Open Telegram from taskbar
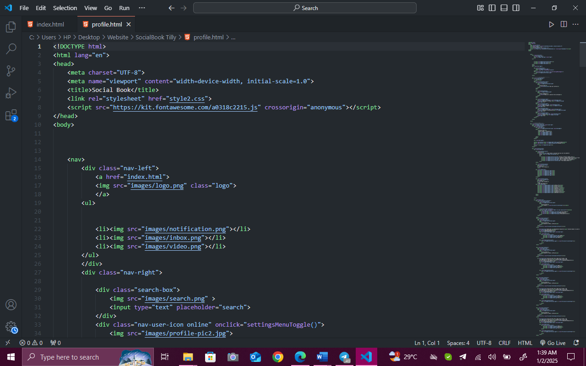 [345, 357]
